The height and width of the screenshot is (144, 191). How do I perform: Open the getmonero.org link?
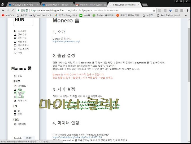point(66,41)
